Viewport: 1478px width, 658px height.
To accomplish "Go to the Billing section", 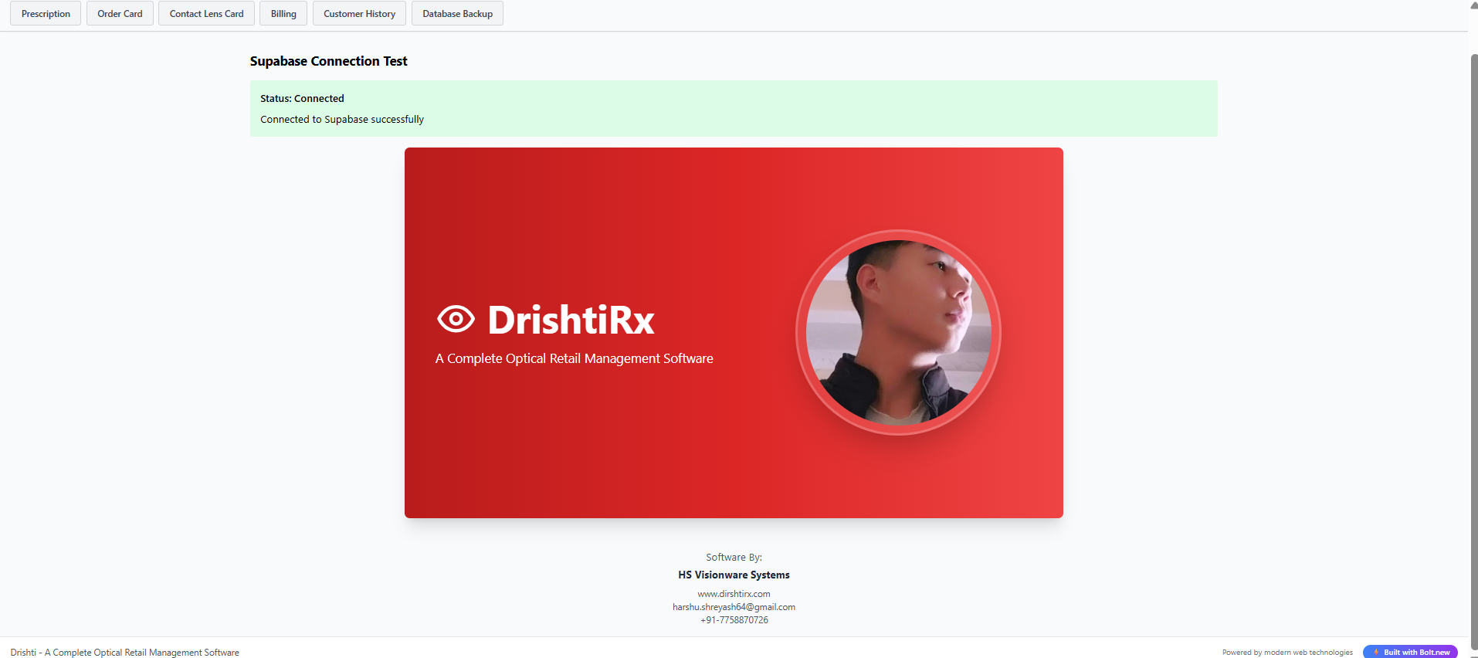I will [283, 14].
